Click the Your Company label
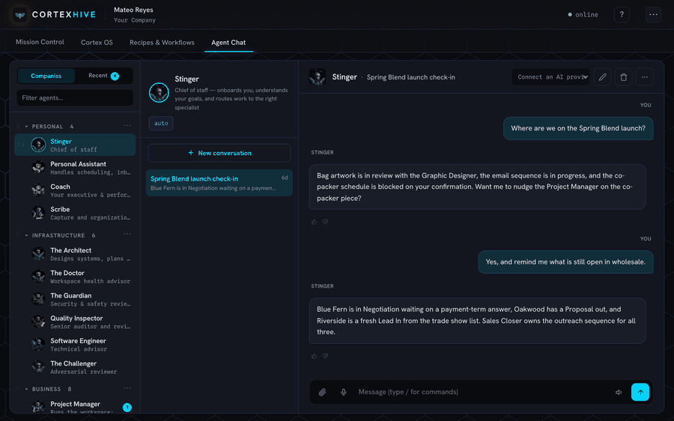Viewport: 674px width, 421px height. (x=135, y=20)
